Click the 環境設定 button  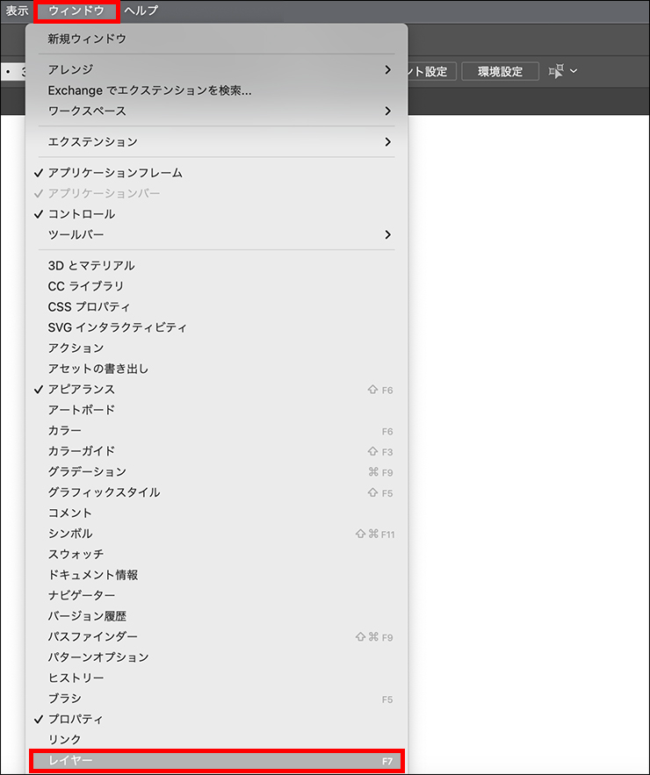click(500, 72)
